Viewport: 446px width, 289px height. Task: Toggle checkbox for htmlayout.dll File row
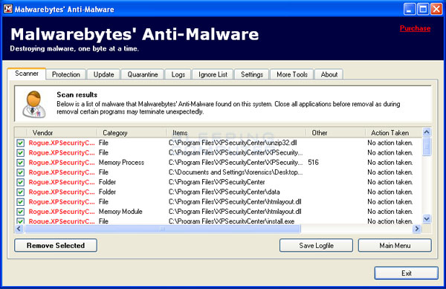(21, 202)
